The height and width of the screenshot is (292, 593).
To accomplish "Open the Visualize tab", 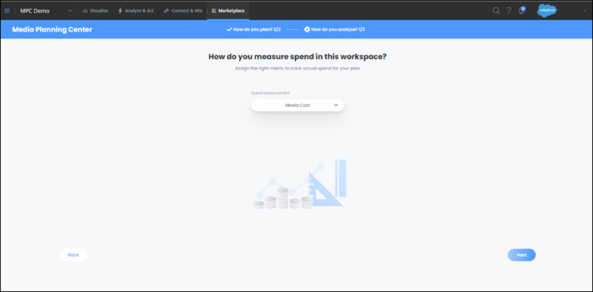I will tap(95, 10).
